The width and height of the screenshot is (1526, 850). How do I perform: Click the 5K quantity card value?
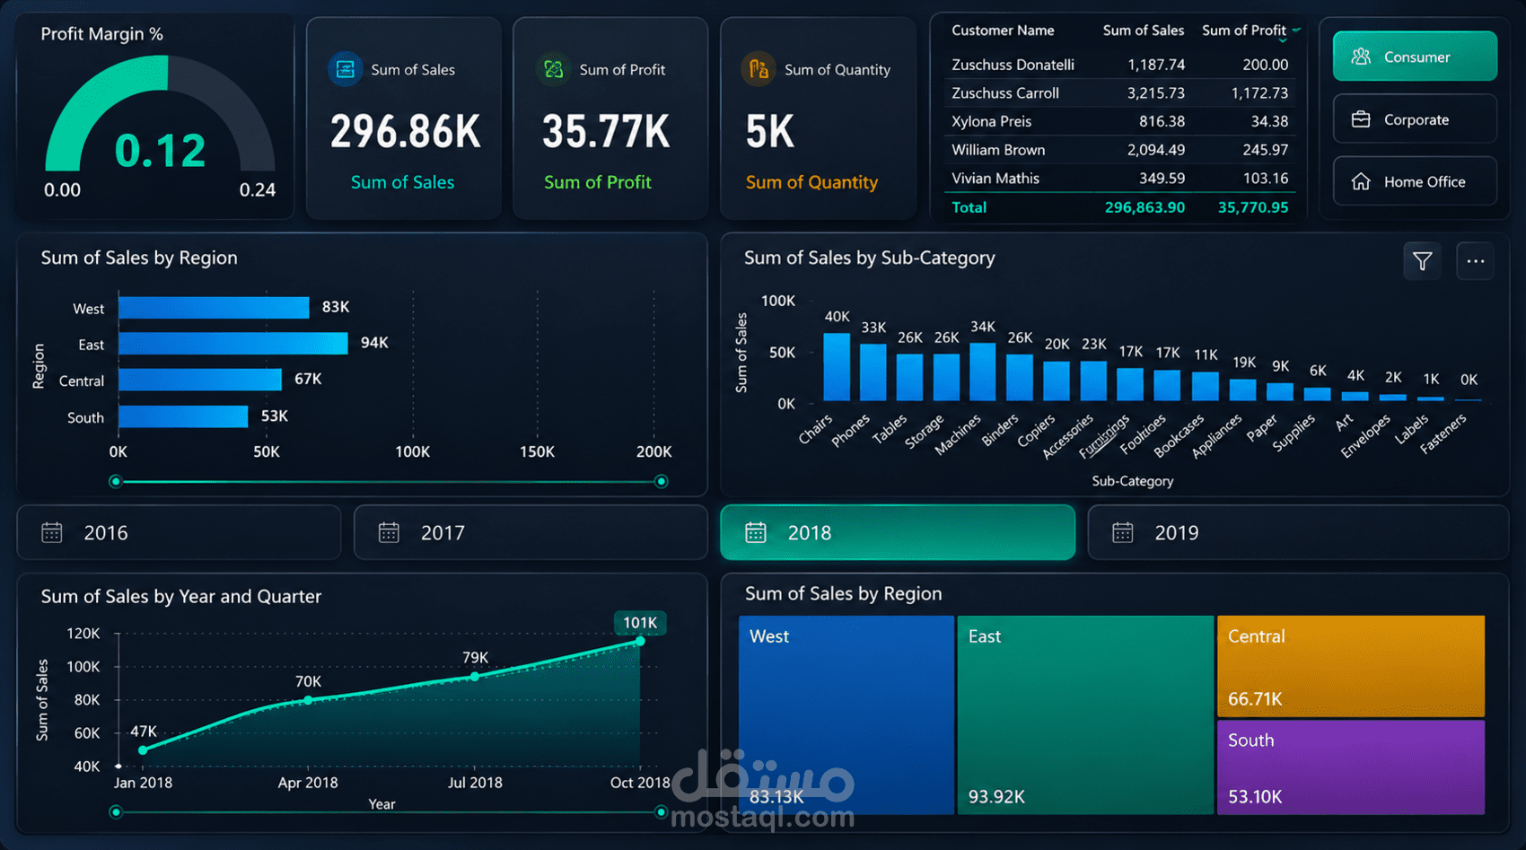[770, 132]
